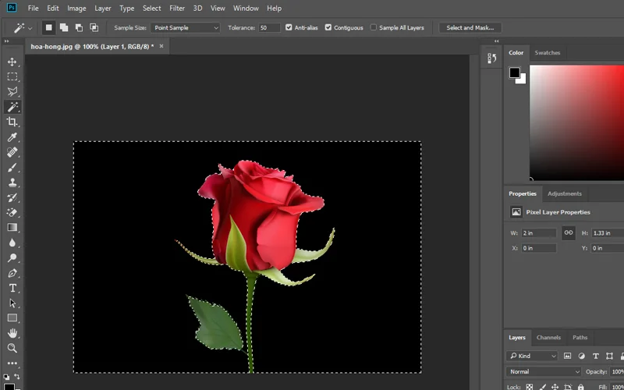
Task: Open the Normal blend mode dropdown
Action: pos(544,372)
